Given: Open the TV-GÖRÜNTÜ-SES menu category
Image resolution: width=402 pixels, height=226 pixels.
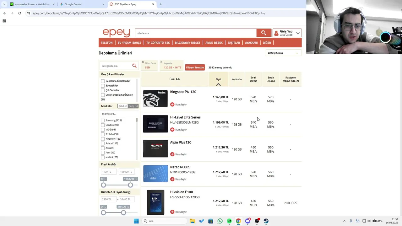Looking at the screenshot, I should point(158,43).
